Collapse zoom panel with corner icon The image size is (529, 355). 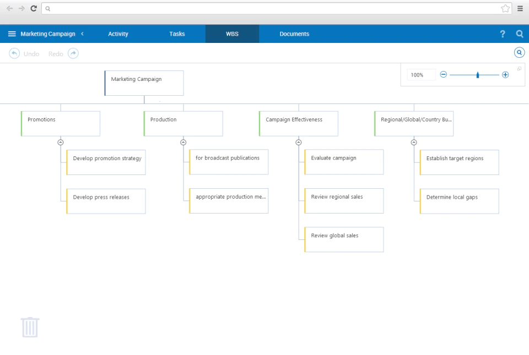(x=519, y=69)
